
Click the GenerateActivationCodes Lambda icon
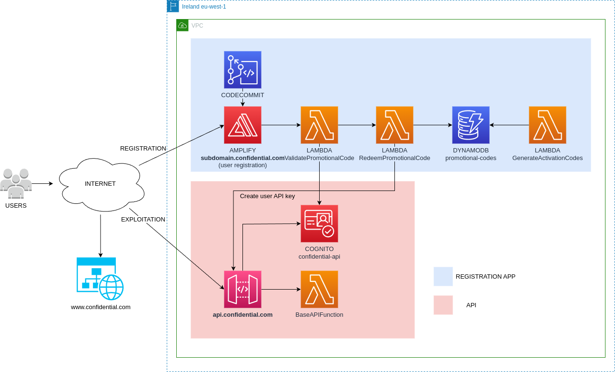(x=547, y=124)
